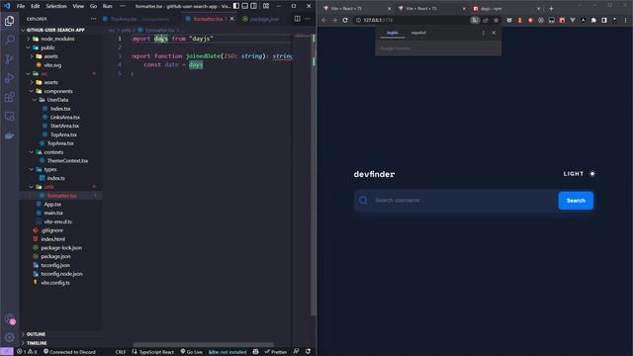Open the File menu
This screenshot has height=356, width=633.
(x=21, y=6)
